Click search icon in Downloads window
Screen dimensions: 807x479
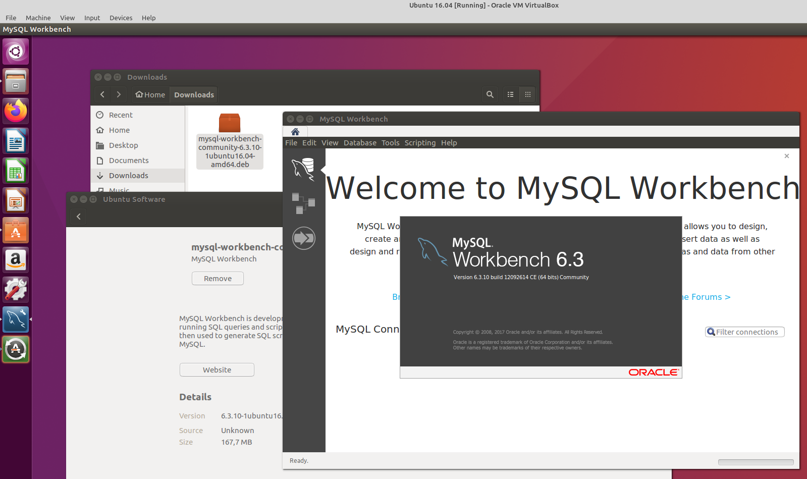pos(490,94)
